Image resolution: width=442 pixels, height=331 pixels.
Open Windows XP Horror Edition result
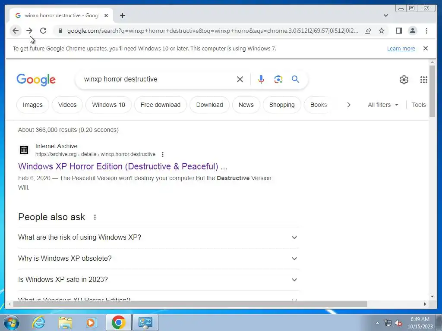pyautogui.click(x=123, y=166)
